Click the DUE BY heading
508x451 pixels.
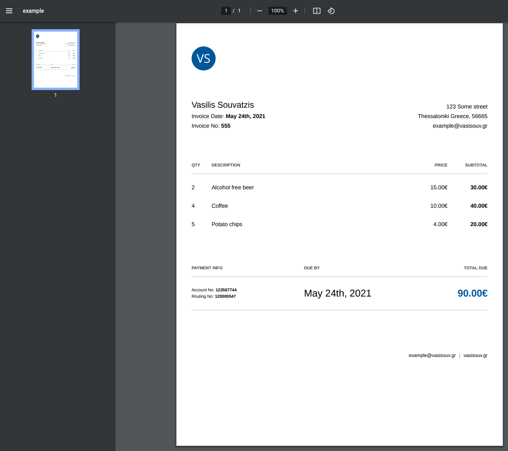[x=312, y=268]
